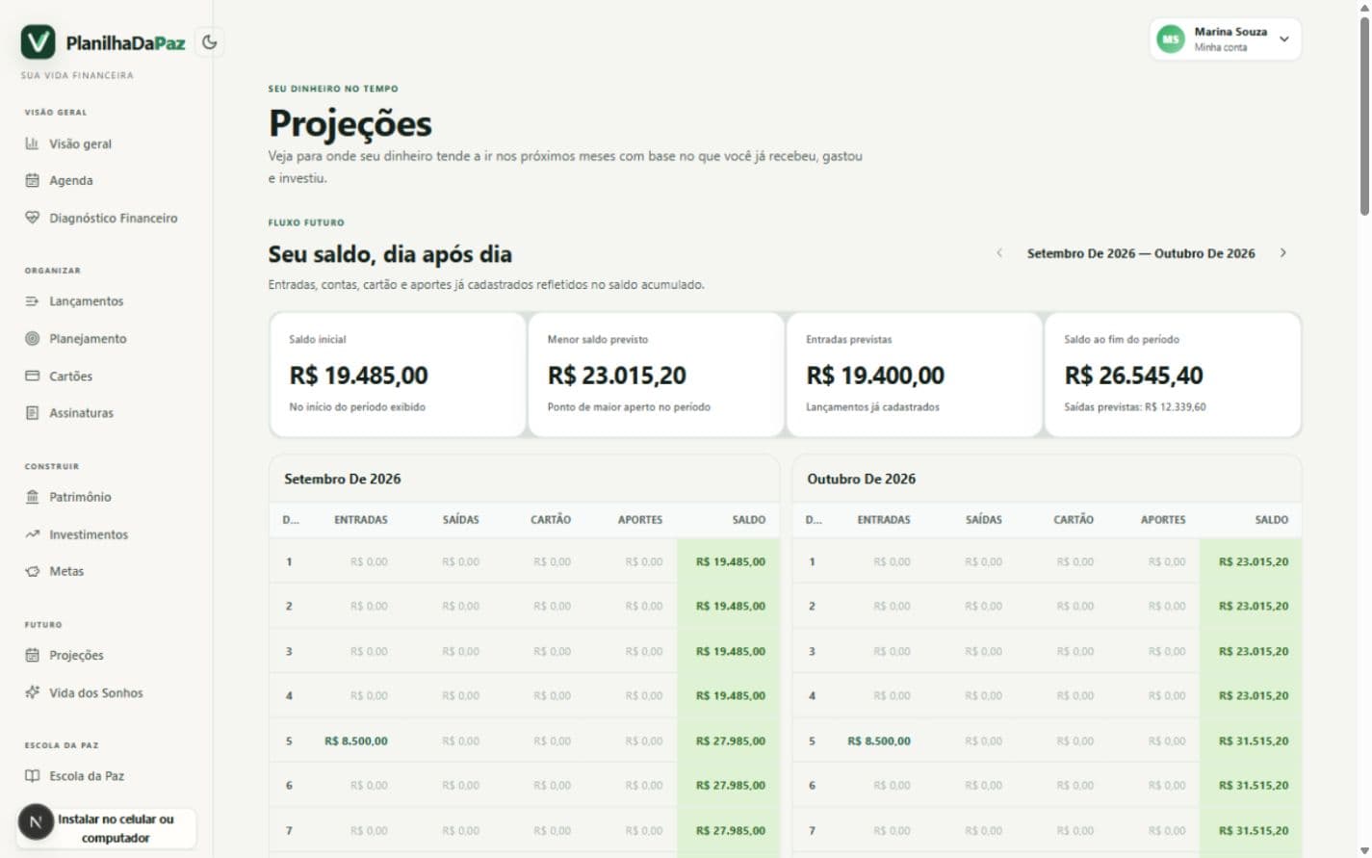Click Menor saldo previsto value R$ 23.015,20
Viewport: 1372px width, 858px height.
pos(616,375)
